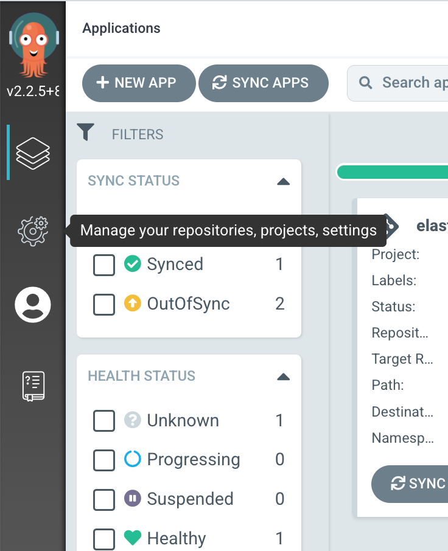Screen dimensions: 448x551
Task: Check the Synced filter checkbox
Action: coord(104,265)
